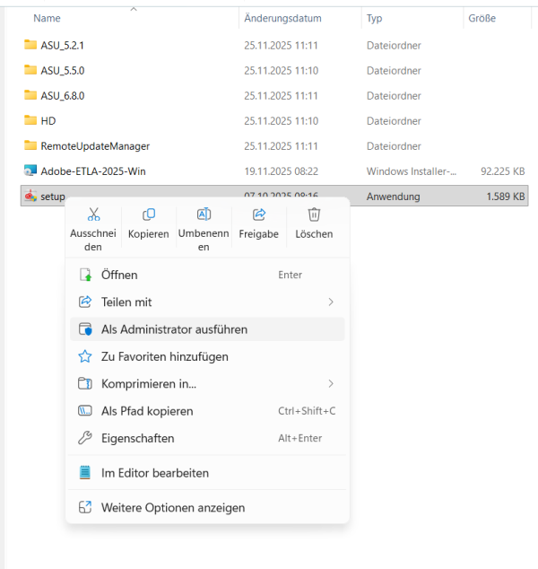This screenshot has height=569, width=538.
Task: Add to favorites with Zu Favoriten hinzufügen
Action: point(164,356)
